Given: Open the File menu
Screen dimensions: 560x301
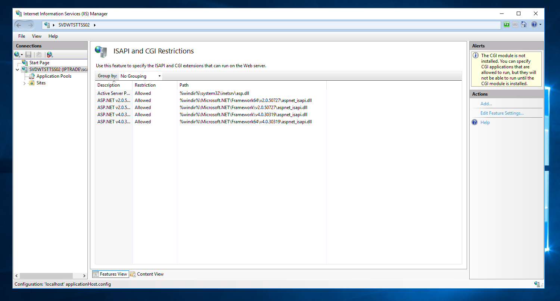Looking at the screenshot, I should [22, 36].
